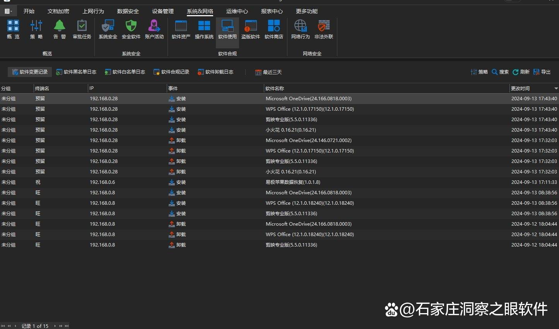Click the 策略 button in log toolbar
559x329 pixels.
(479, 72)
